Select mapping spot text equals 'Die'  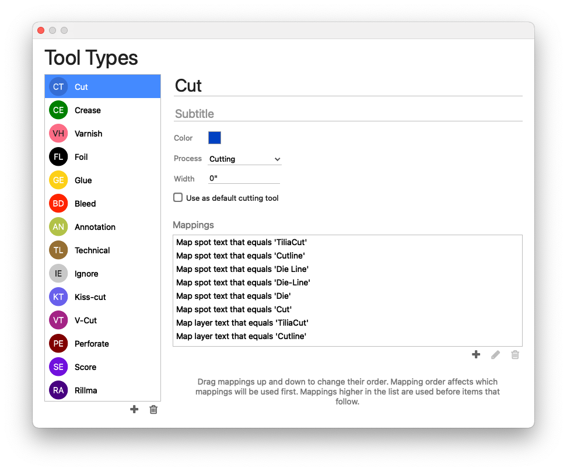[348, 295]
